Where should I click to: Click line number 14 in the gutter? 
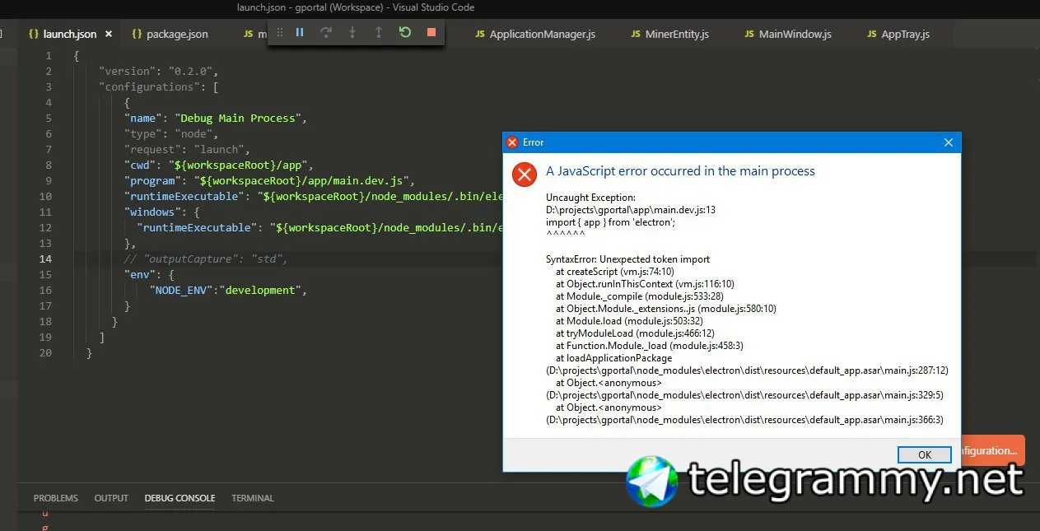coord(45,259)
